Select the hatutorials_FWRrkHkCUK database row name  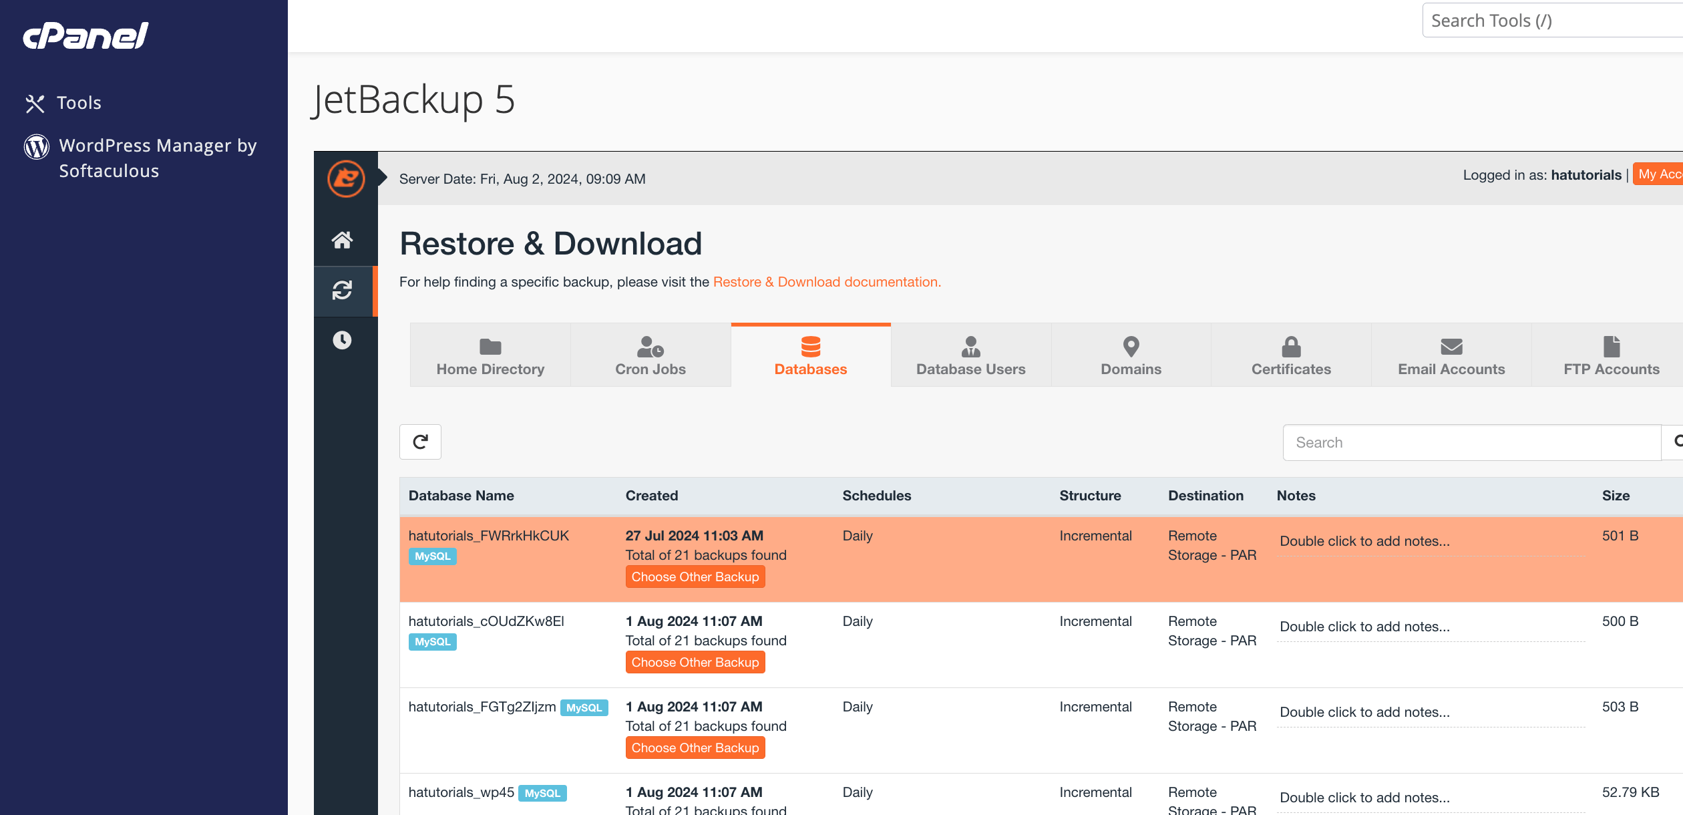tap(489, 536)
